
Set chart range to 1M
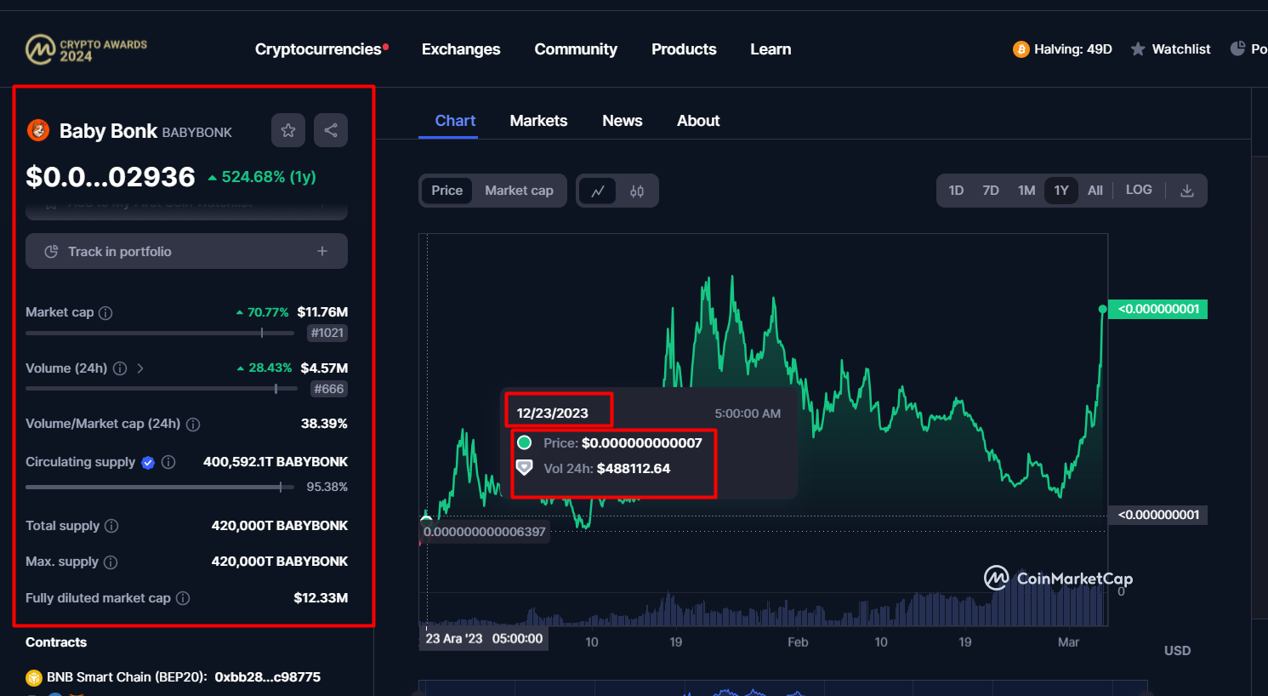(1026, 191)
